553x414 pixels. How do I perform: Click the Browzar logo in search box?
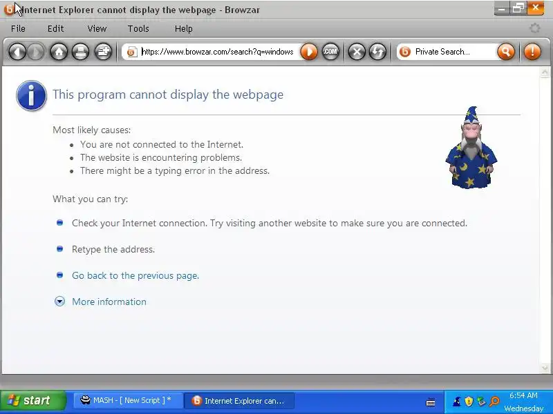pyautogui.click(x=405, y=52)
